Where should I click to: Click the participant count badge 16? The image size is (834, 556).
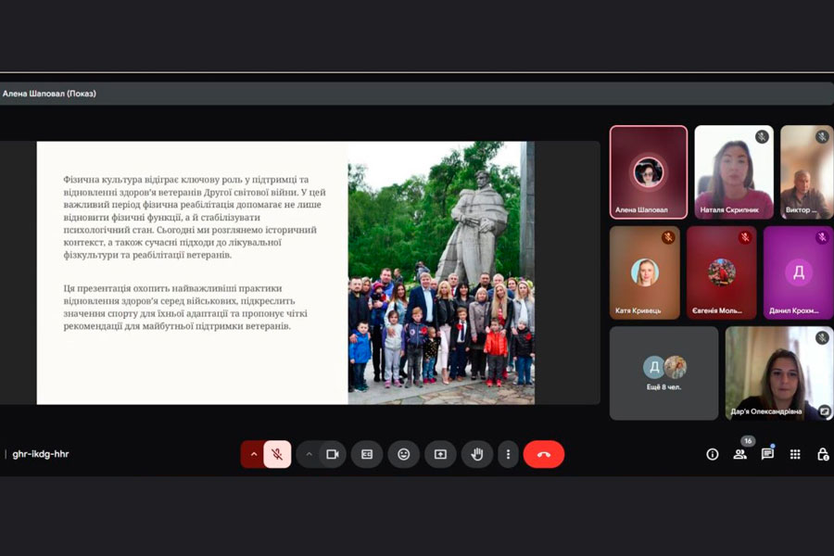click(x=748, y=440)
